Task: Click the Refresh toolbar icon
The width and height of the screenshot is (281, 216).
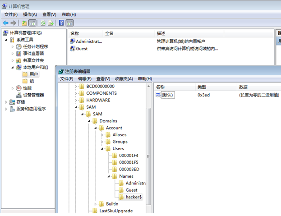Action: click(x=43, y=23)
